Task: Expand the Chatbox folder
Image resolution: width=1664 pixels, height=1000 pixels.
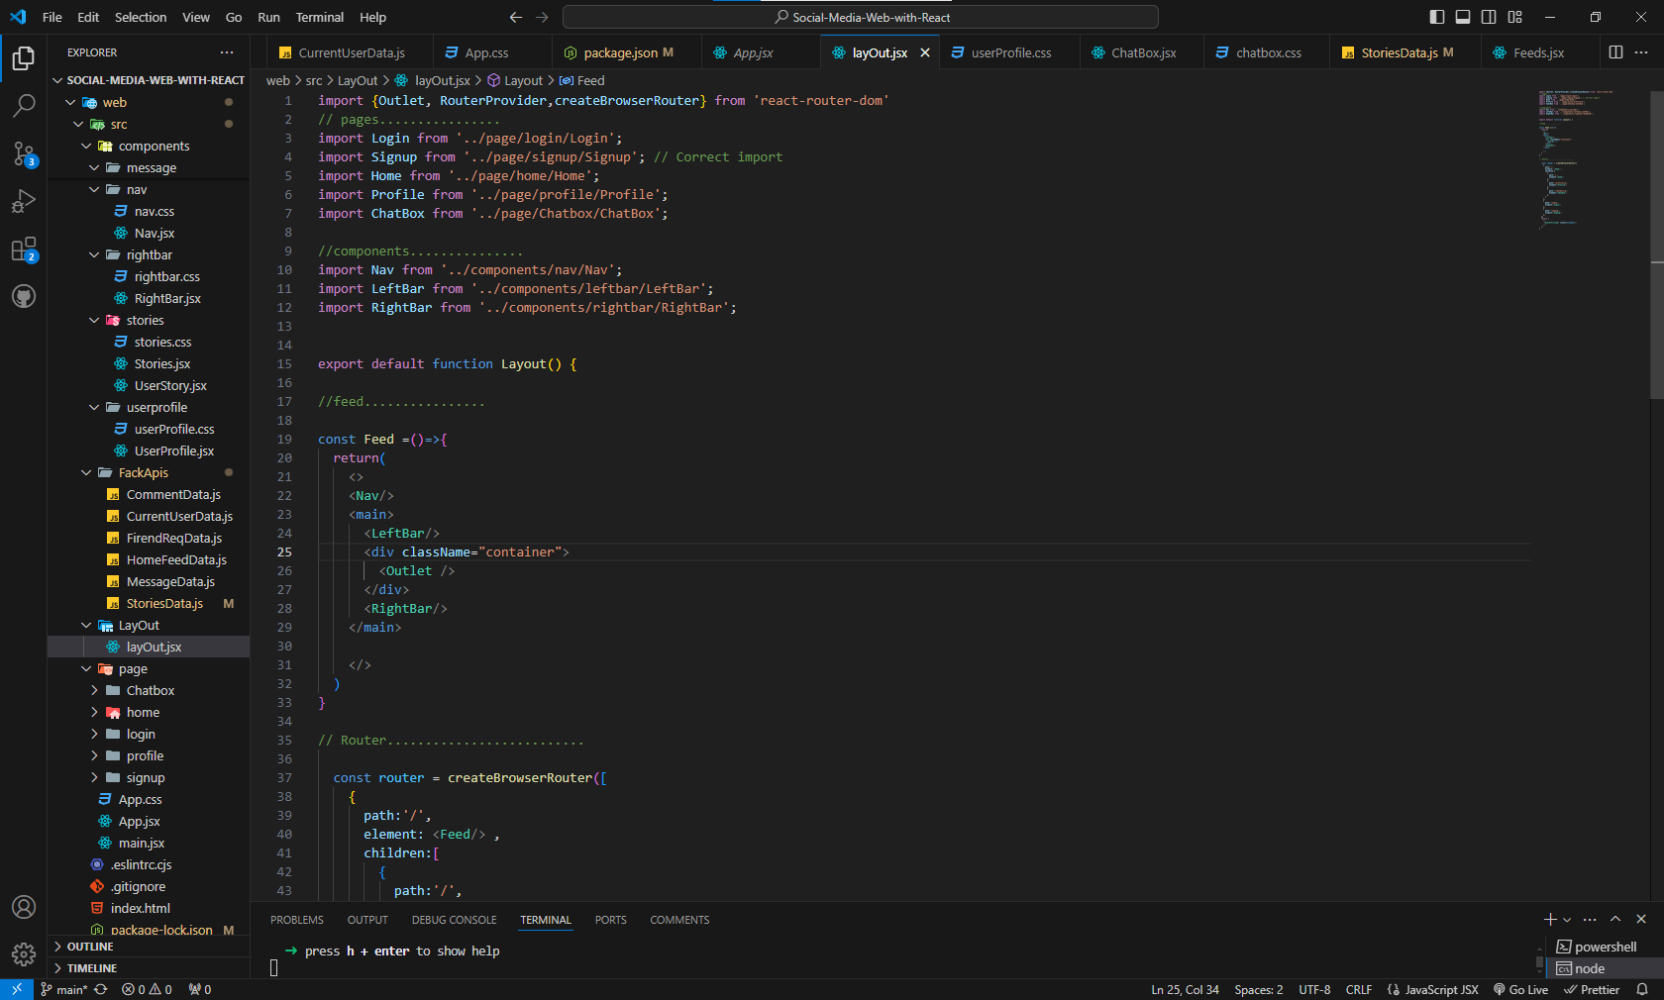Action: (94, 690)
